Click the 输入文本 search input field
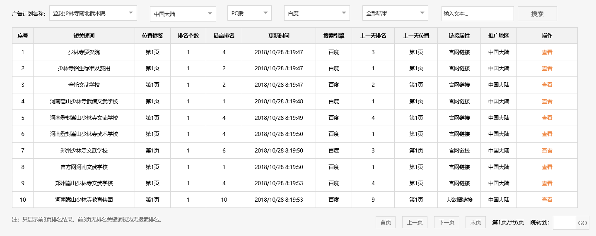The width and height of the screenshot is (596, 236). coord(477,14)
